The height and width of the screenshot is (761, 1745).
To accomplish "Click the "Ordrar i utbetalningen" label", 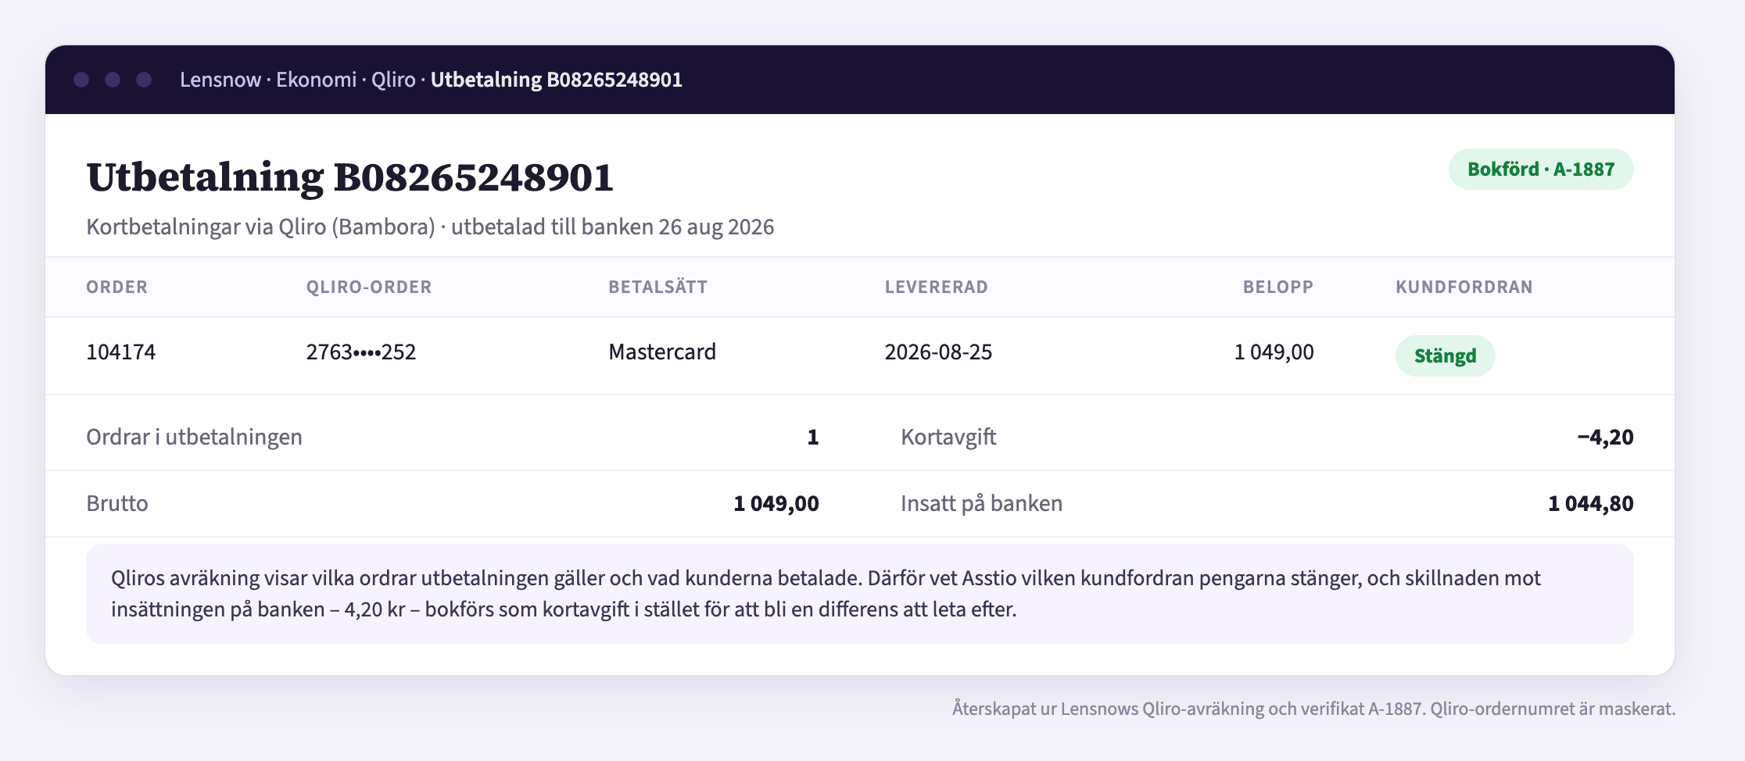I will [x=194, y=437].
